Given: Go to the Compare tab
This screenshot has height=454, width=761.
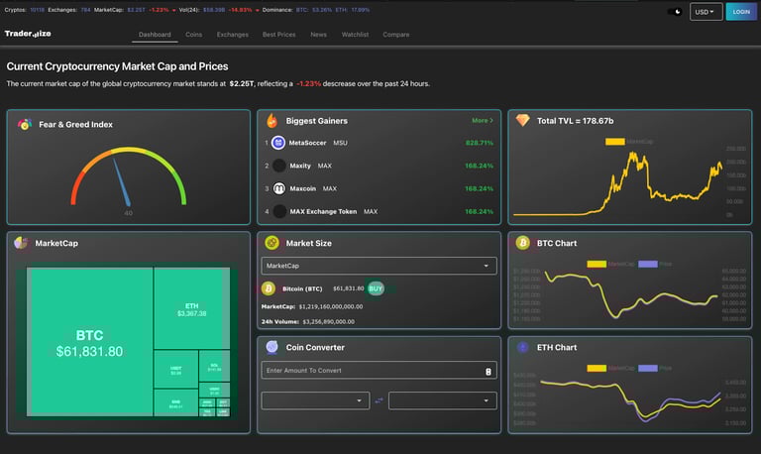Looking at the screenshot, I should tap(396, 35).
